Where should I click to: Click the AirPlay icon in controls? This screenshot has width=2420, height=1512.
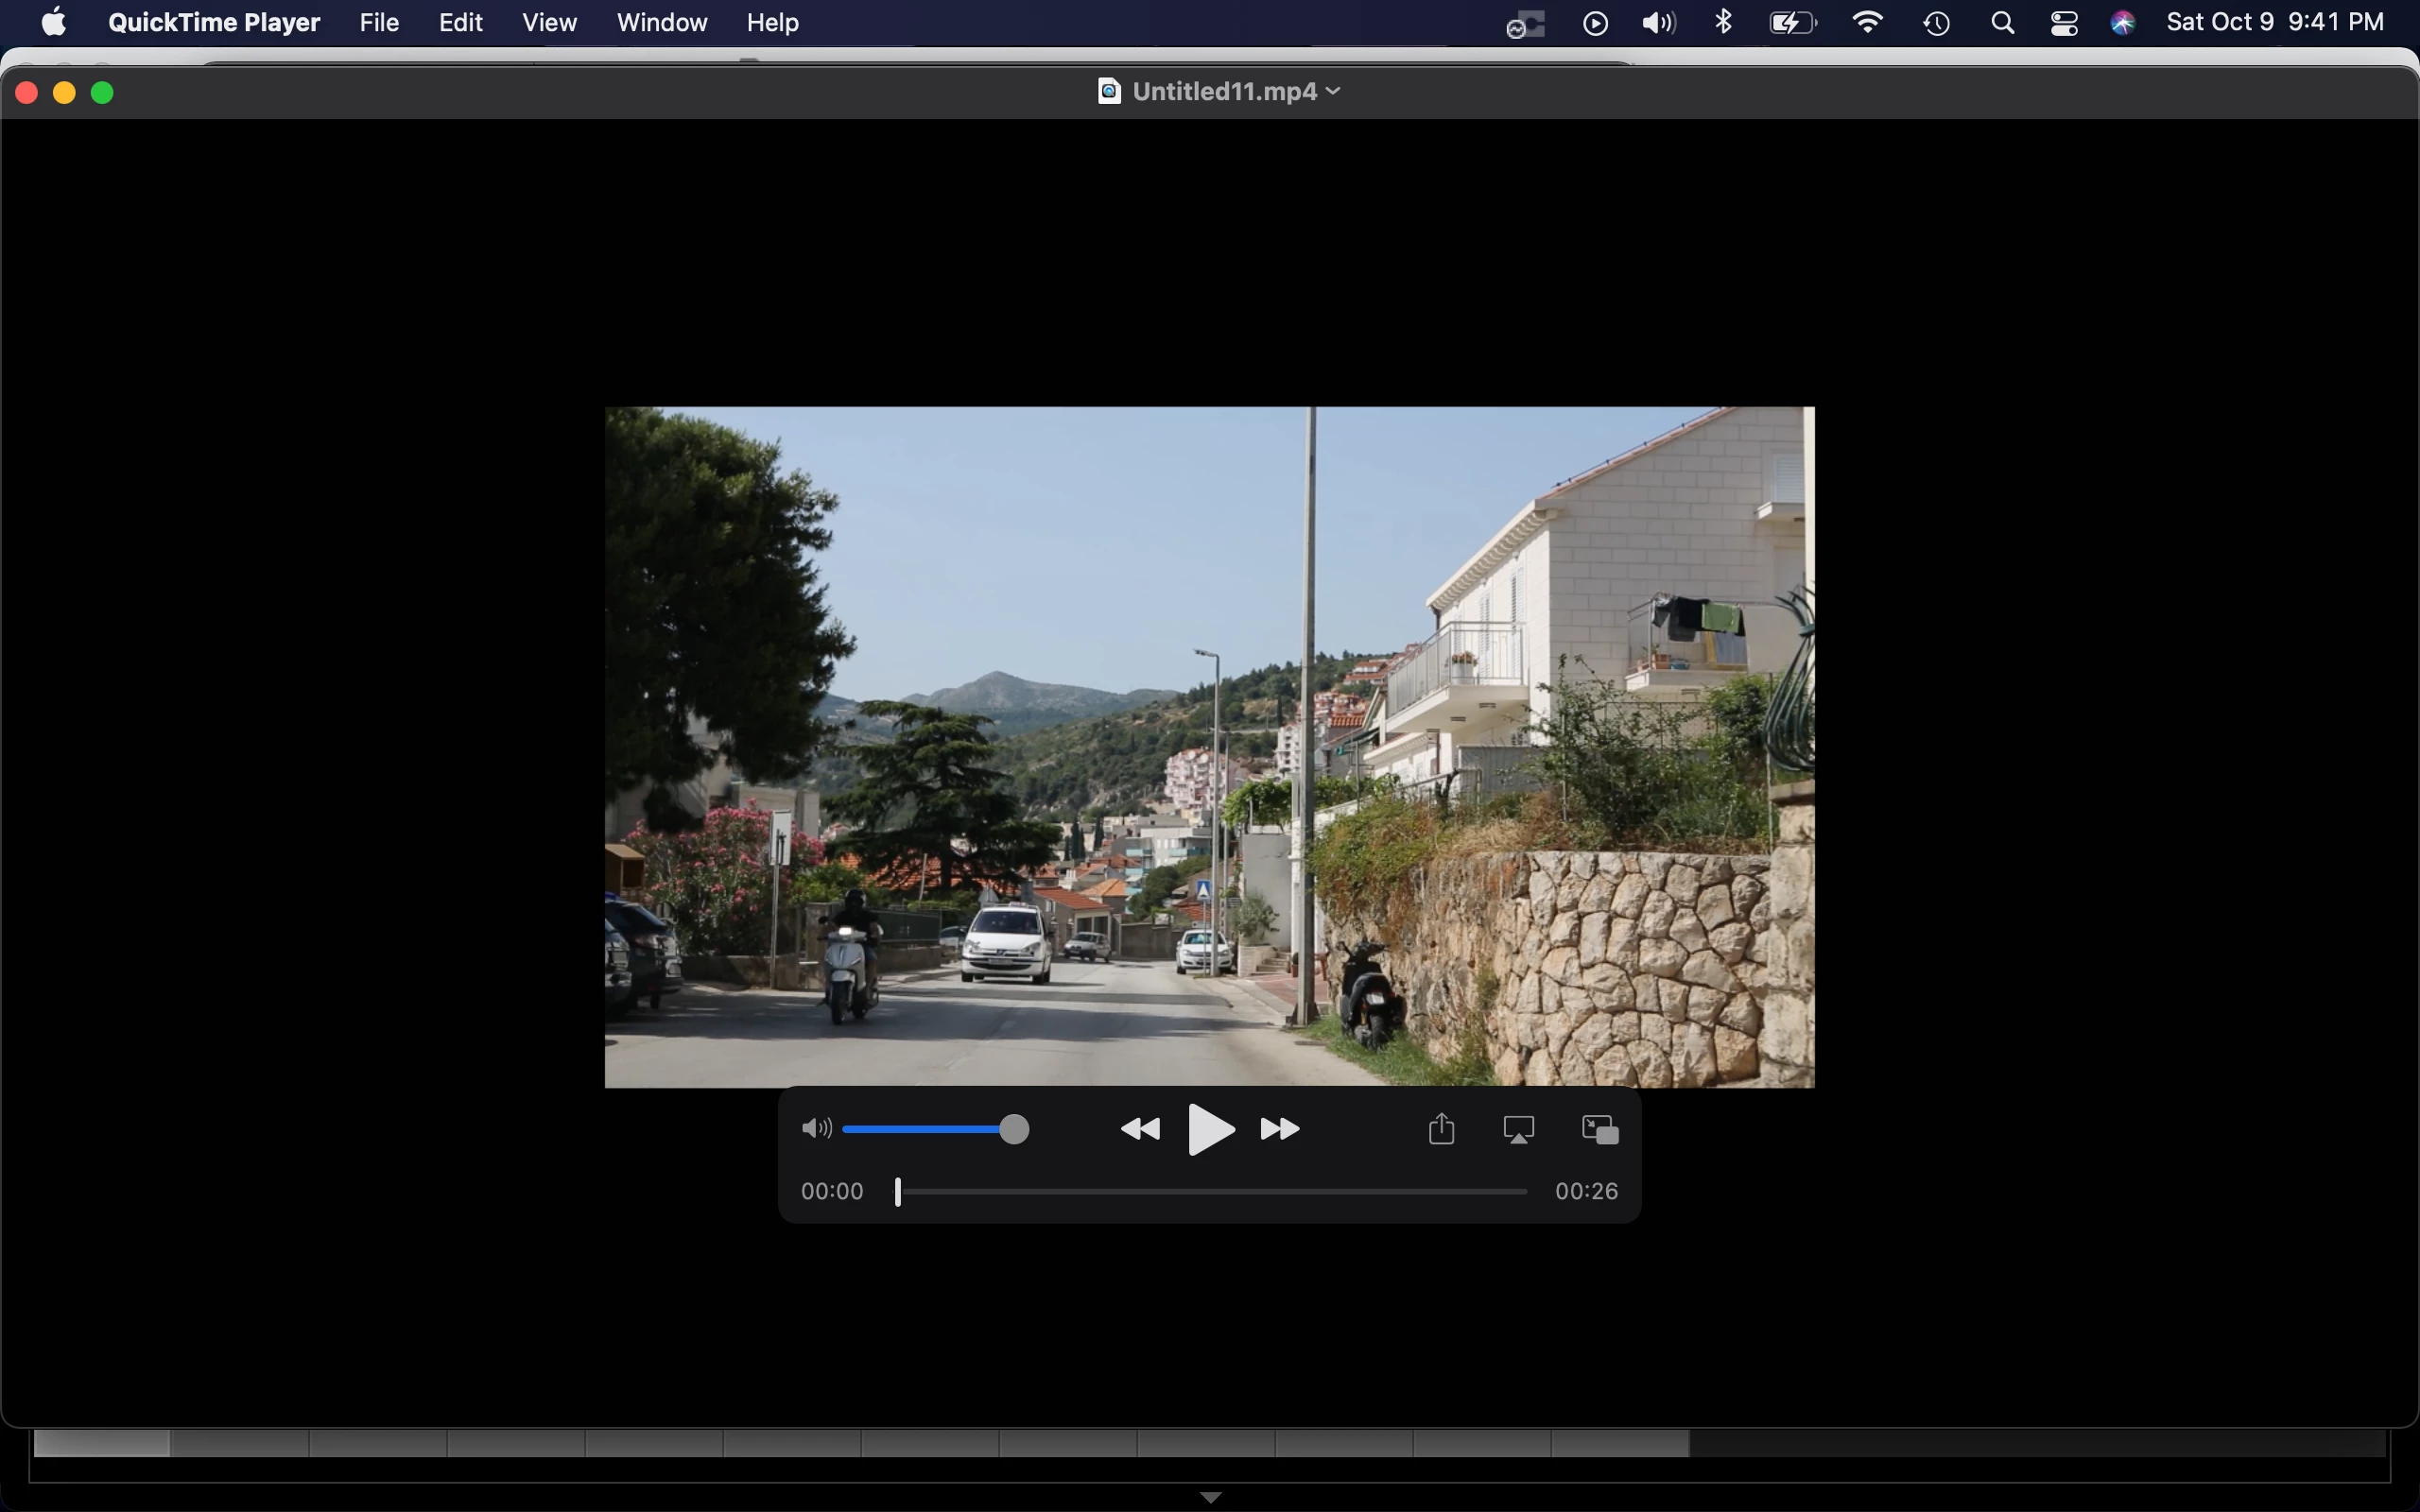pyautogui.click(x=1519, y=1130)
